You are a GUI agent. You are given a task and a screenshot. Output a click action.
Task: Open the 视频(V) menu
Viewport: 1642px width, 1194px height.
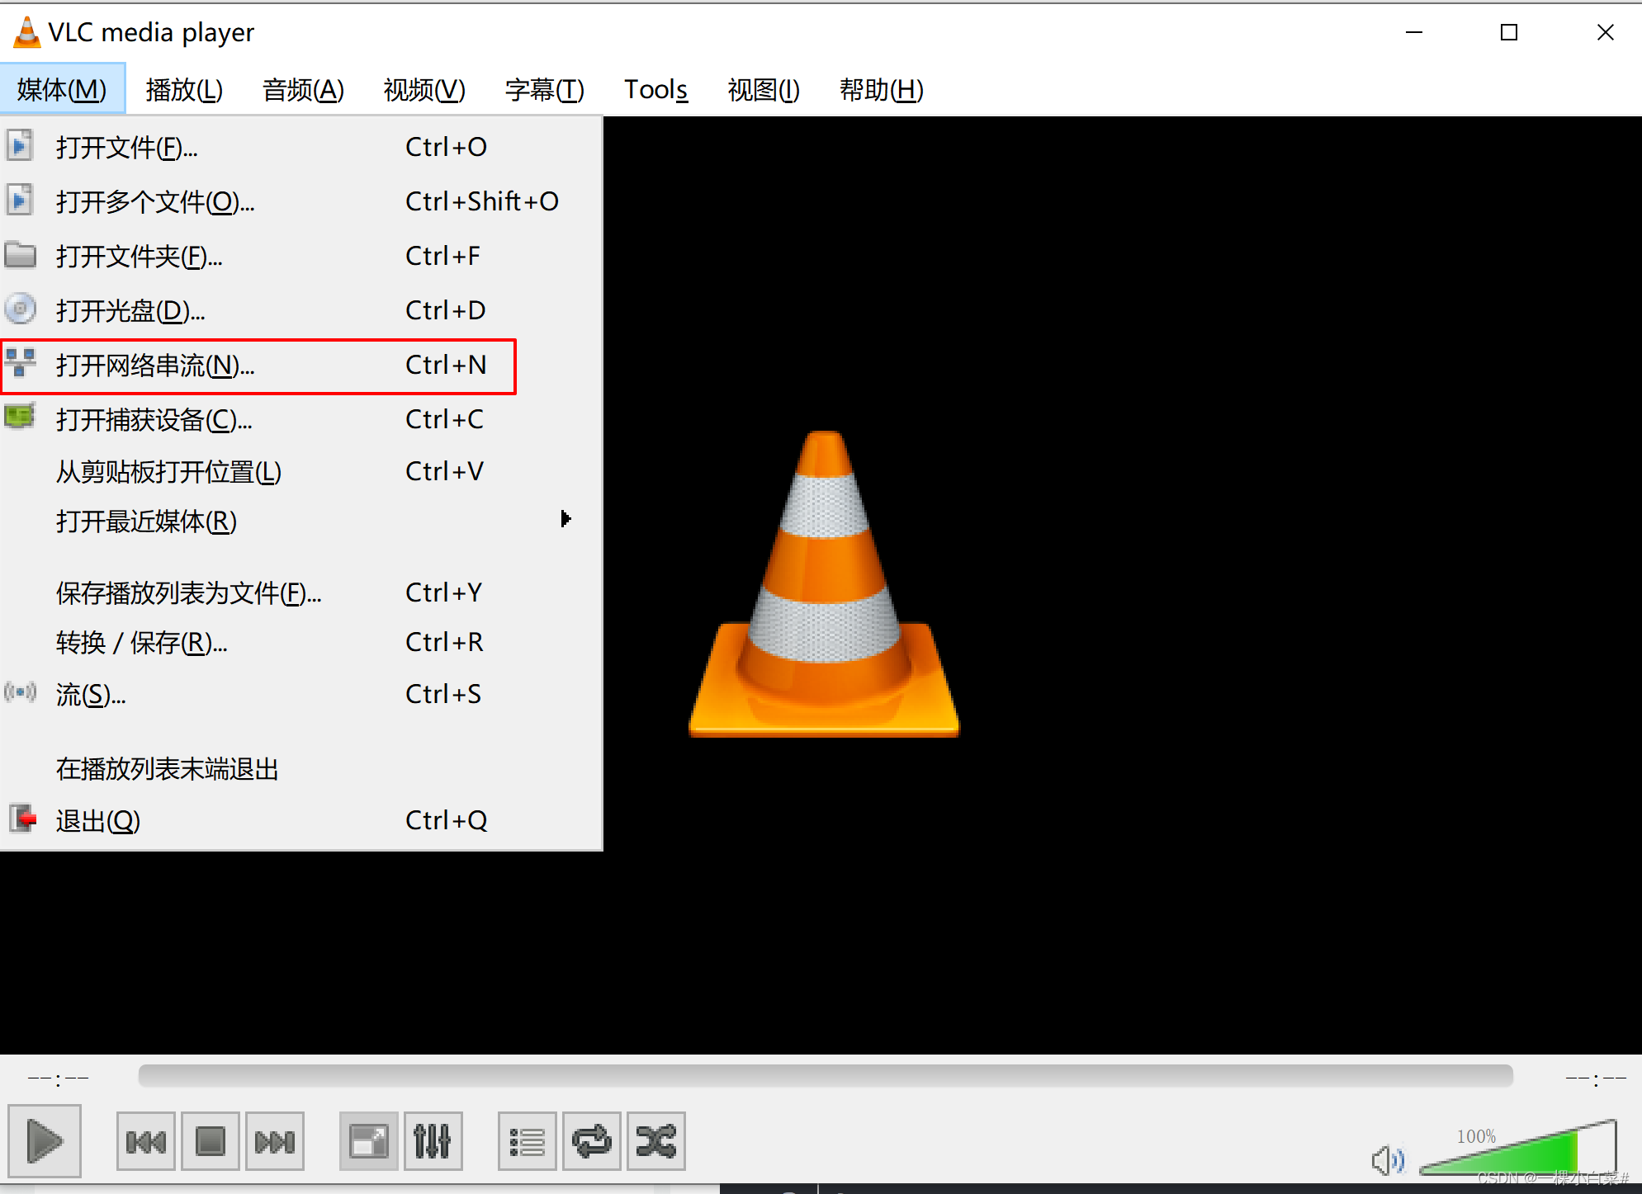424,88
